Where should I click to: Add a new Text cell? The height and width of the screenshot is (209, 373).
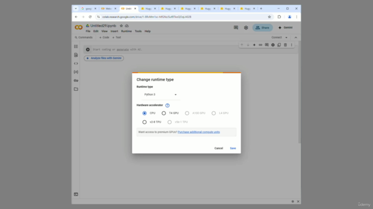tap(117, 37)
